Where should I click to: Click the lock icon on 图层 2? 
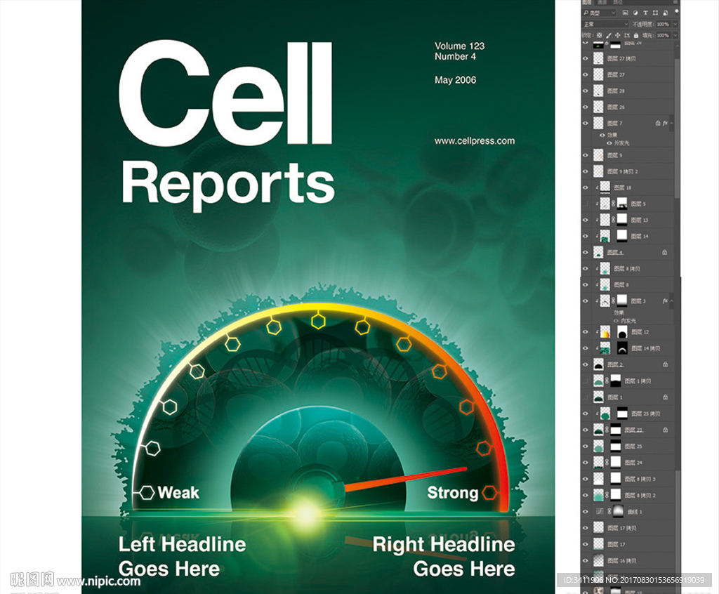pos(665,364)
